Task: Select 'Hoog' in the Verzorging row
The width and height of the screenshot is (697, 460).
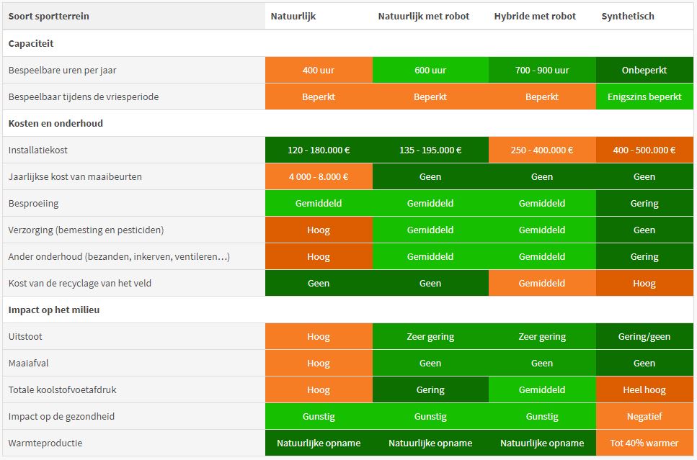Action: [319, 230]
